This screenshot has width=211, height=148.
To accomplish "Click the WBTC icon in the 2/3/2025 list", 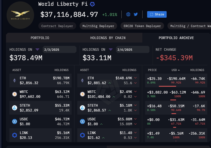I will [x=15, y=94].
